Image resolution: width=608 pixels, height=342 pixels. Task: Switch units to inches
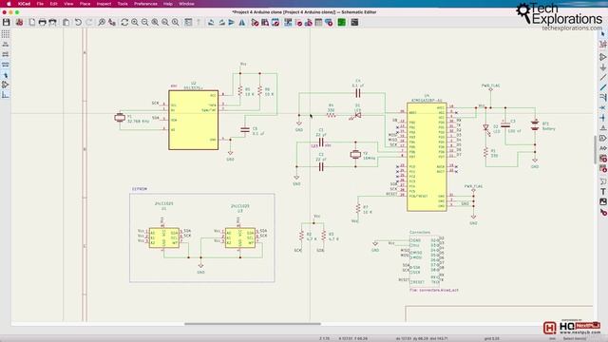pyautogui.click(x=6, y=45)
